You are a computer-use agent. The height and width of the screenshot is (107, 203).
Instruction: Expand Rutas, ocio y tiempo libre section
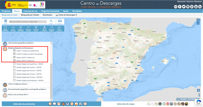tap(18, 95)
